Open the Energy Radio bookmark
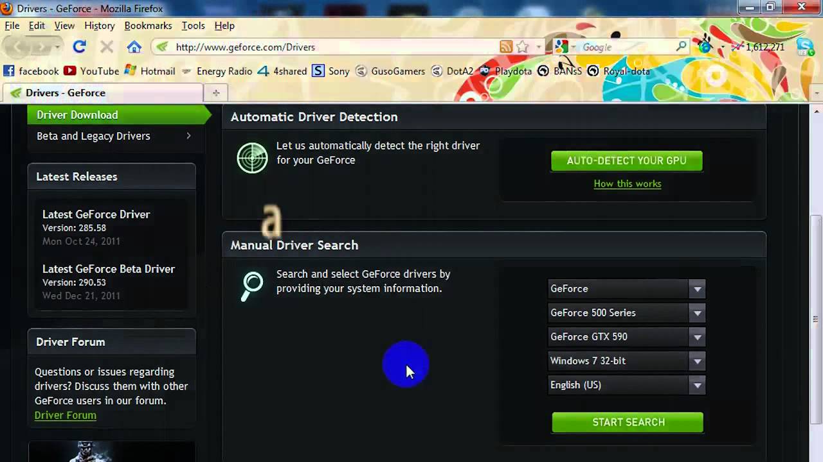823x462 pixels. click(x=217, y=71)
